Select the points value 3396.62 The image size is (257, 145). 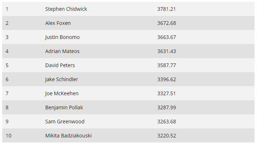click(167, 80)
